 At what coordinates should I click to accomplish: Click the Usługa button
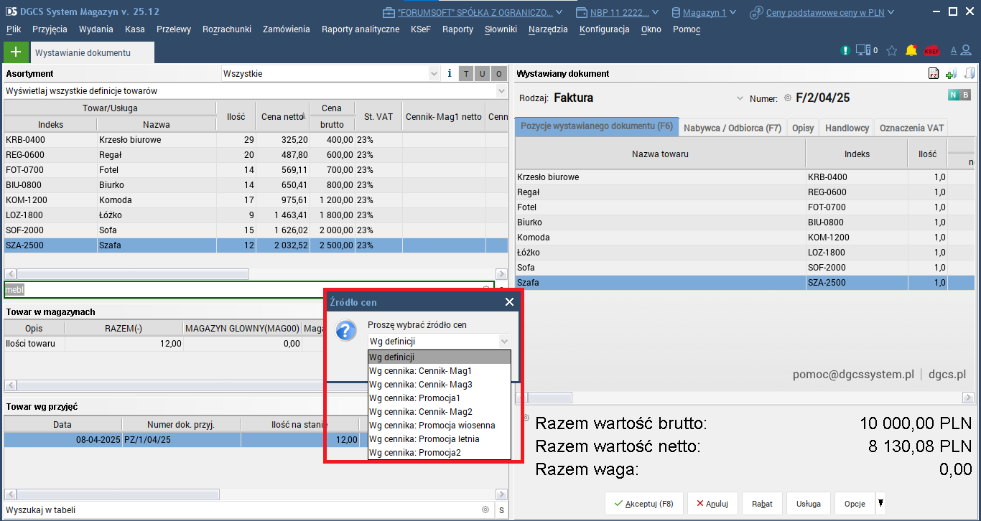coord(809,504)
